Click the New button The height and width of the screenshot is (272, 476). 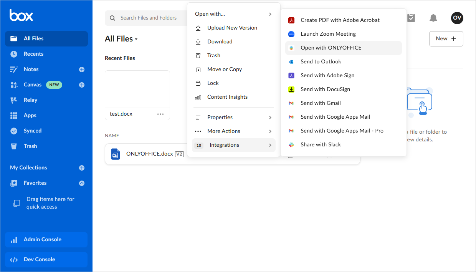tap(446, 38)
